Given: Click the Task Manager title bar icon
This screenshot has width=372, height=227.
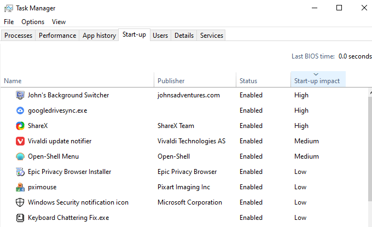Looking at the screenshot, I should click(x=8, y=8).
